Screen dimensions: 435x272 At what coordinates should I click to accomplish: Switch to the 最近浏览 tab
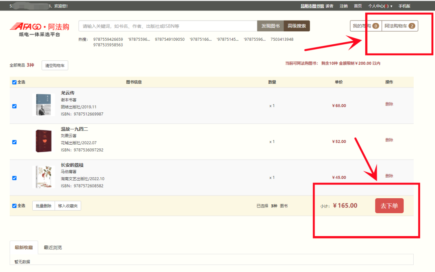(x=53, y=247)
